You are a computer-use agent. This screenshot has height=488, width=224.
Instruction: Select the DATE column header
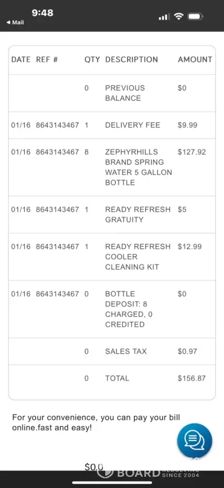click(x=21, y=60)
